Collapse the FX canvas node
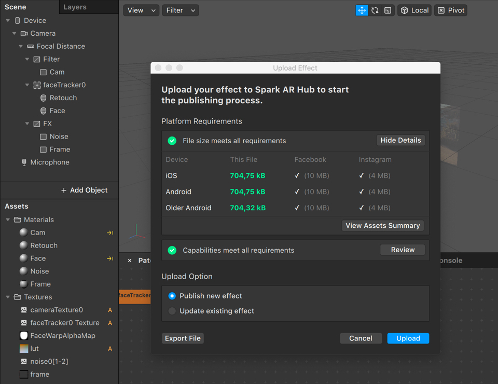 tap(27, 124)
